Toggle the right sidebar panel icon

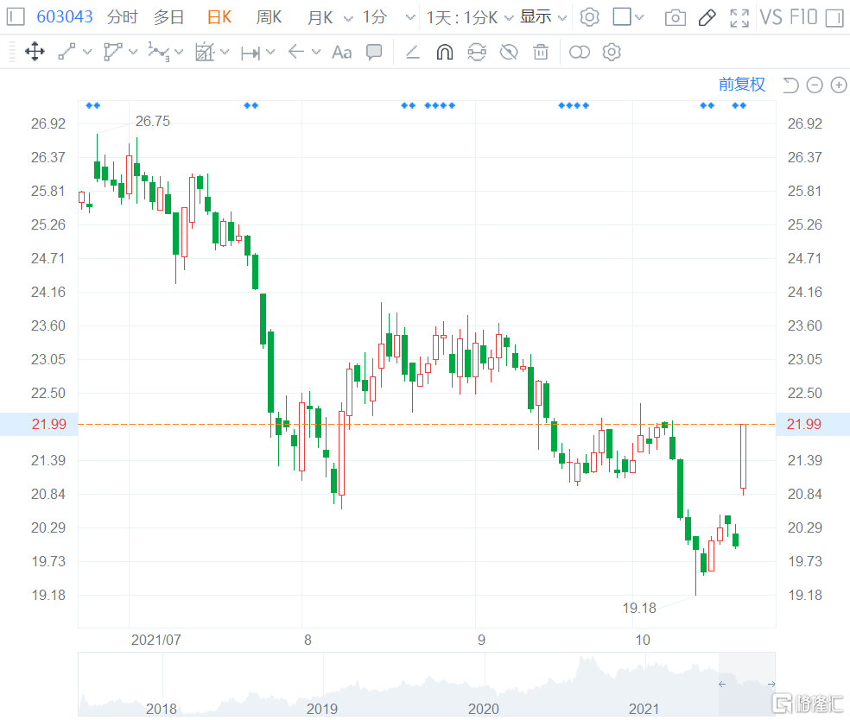(834, 17)
